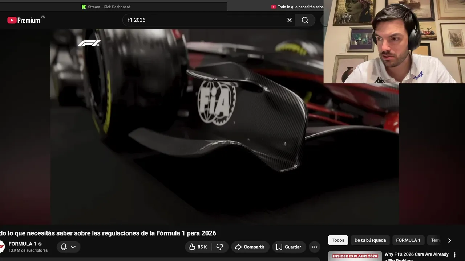Image resolution: width=465 pixels, height=261 pixels.
Task: Click the FORMULA 1 channel avatar
Action: click(x=1, y=246)
